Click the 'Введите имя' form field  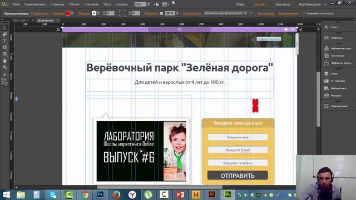click(238, 137)
